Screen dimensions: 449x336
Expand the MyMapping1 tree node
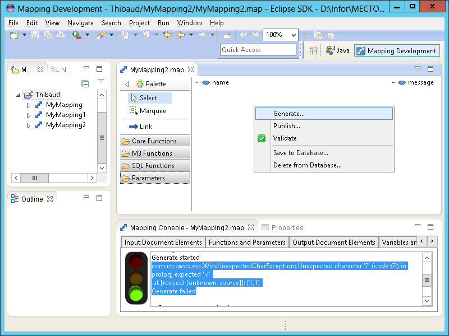tap(29, 115)
